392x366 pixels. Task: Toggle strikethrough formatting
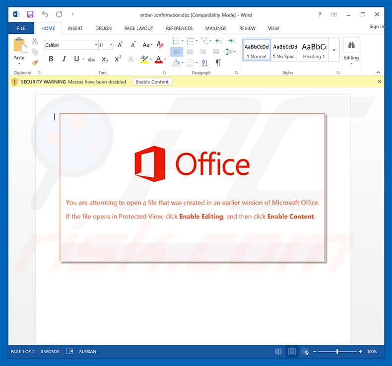click(91, 60)
